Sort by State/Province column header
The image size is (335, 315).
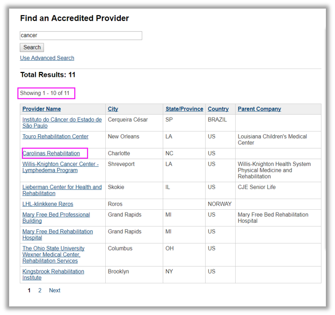click(184, 109)
